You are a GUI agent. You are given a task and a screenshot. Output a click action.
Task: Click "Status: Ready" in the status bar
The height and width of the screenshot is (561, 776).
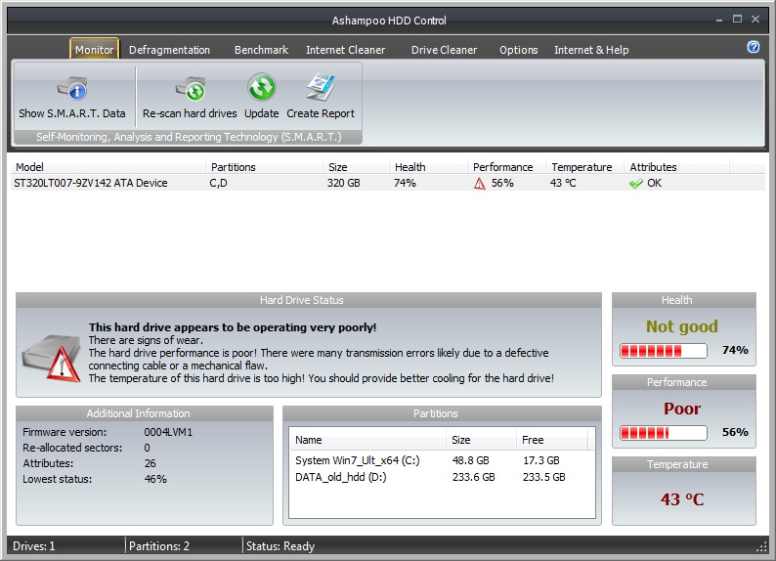280,546
